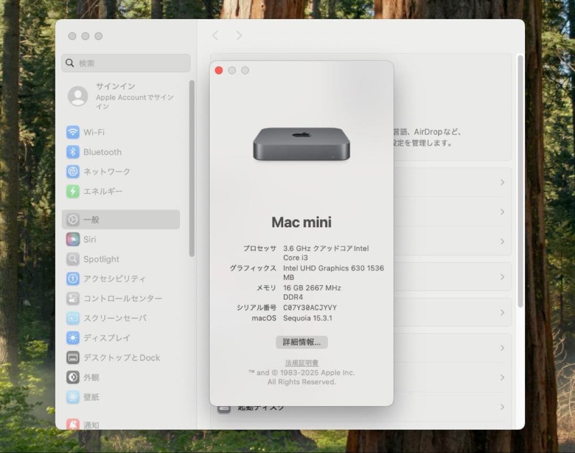Screen dimensions: 575x453
Task: Click inside the 検索 search field
Action: coord(126,63)
